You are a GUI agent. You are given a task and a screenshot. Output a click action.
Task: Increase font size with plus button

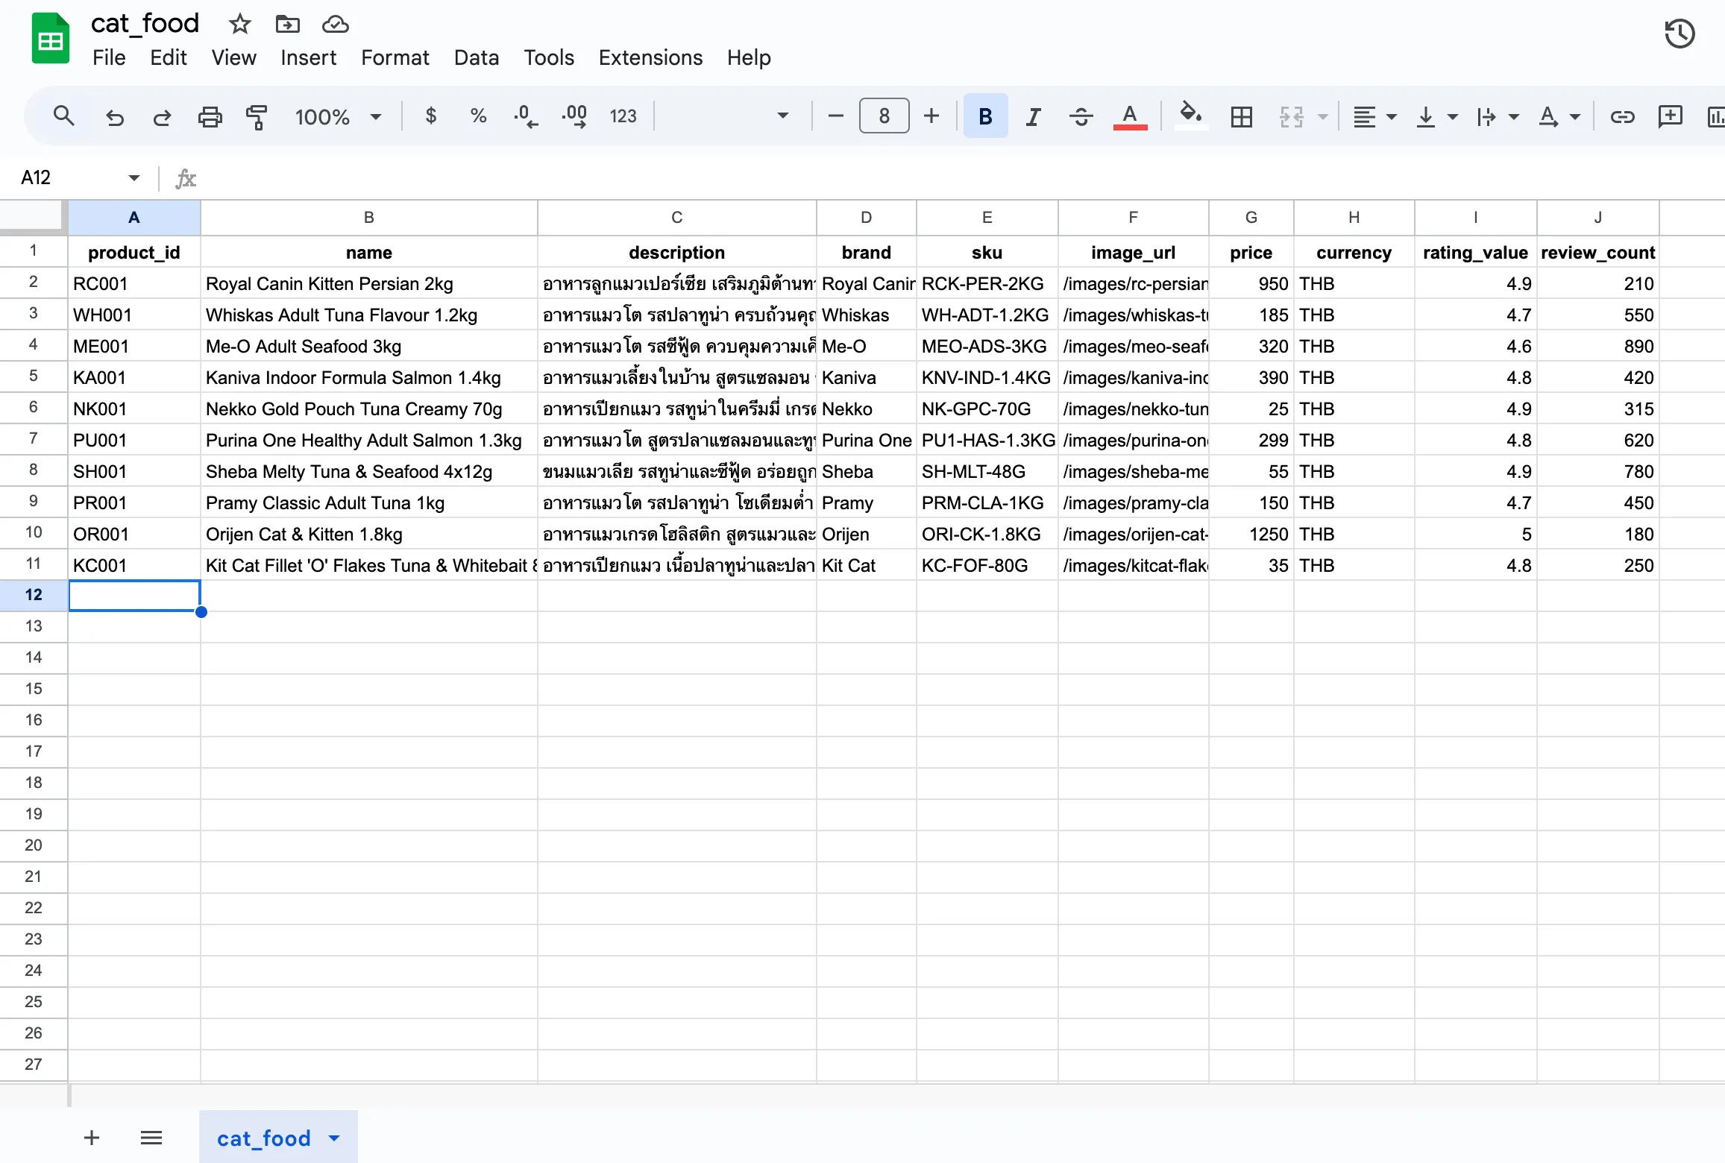(x=931, y=116)
